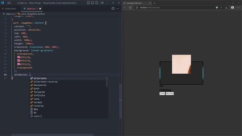The width and height of the screenshot is (242, 136).
Task: Open browser Settings and more menu
Action: click(238, 8)
